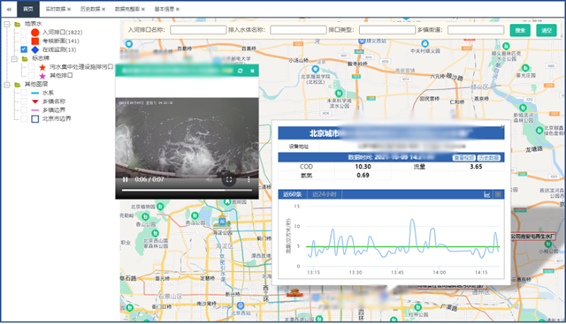Viewport: 566px width, 324px height.
Task: Switch to table view icon beside chart icon
Action: (x=498, y=194)
